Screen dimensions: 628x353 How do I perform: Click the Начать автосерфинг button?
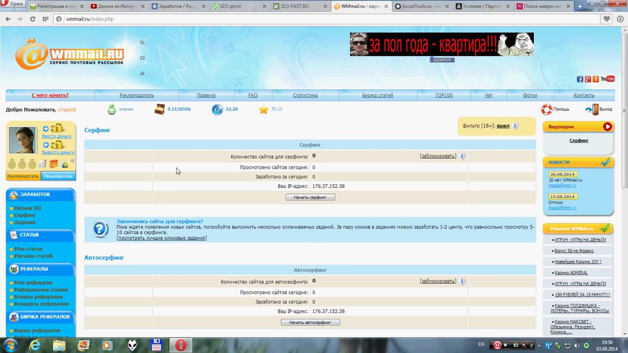point(310,322)
